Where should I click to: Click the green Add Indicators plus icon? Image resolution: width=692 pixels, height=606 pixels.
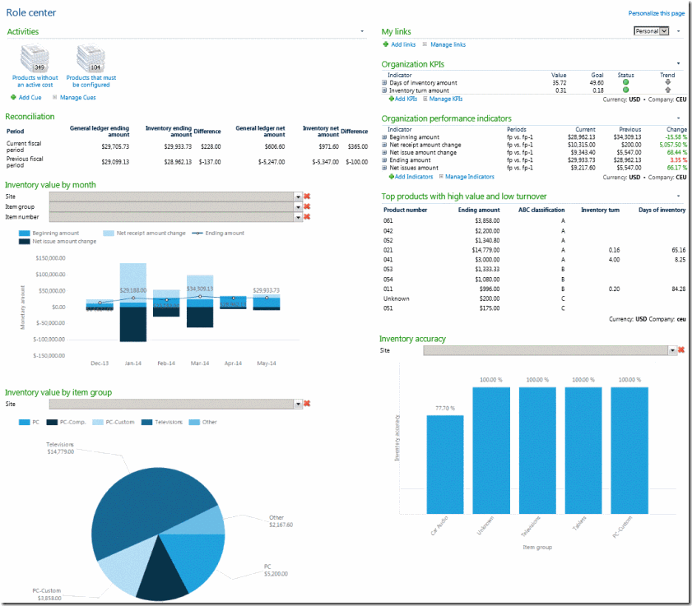pyautogui.click(x=391, y=177)
